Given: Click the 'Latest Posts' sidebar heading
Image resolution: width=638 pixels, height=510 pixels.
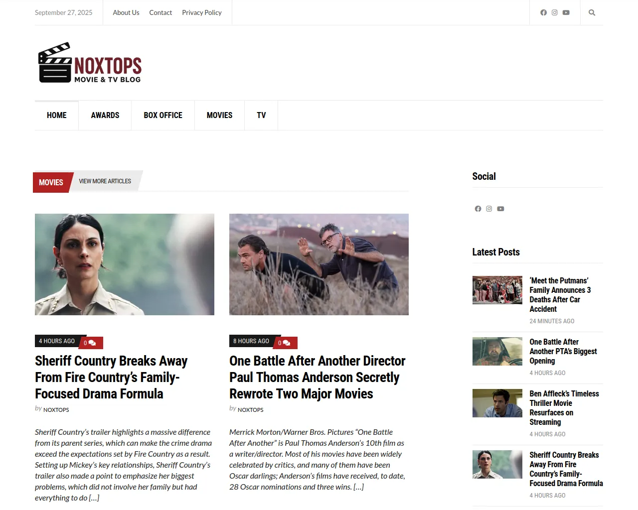Looking at the screenshot, I should (496, 252).
